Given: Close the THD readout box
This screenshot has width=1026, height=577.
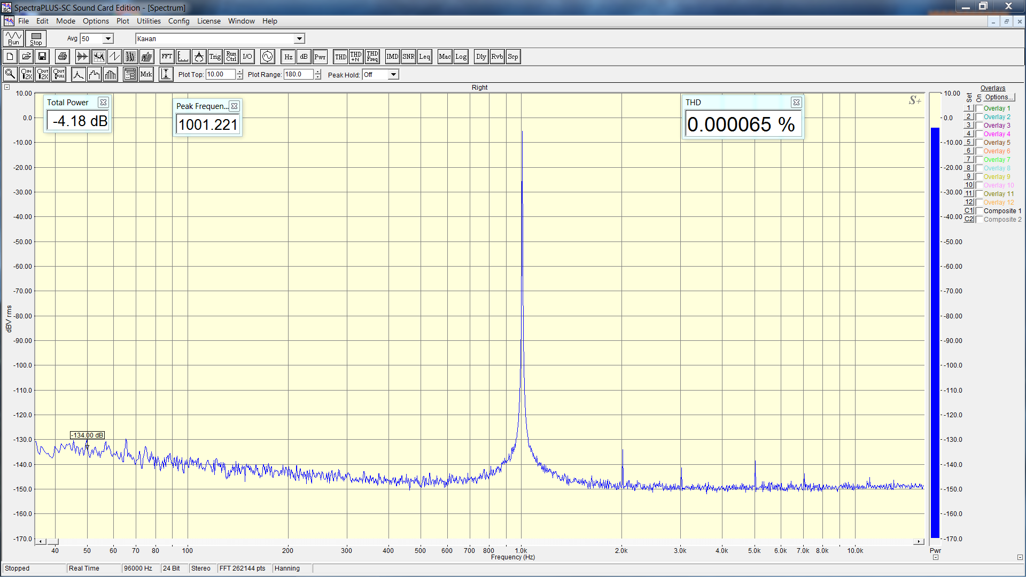Looking at the screenshot, I should (x=796, y=103).
